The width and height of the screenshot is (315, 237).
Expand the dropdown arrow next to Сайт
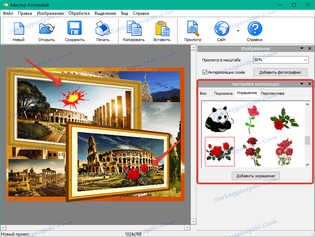(x=238, y=31)
